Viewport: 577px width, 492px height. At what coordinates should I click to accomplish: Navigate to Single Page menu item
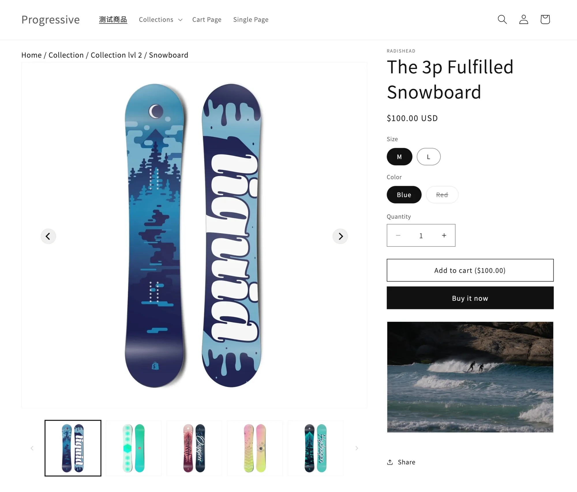[251, 20]
